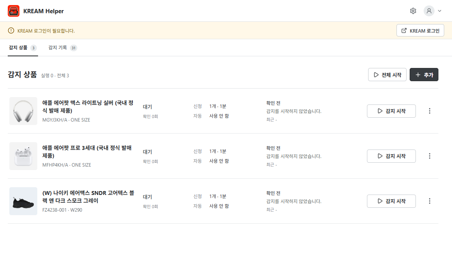
Task: Click the KREAM Helper app logo
Action: point(14,11)
